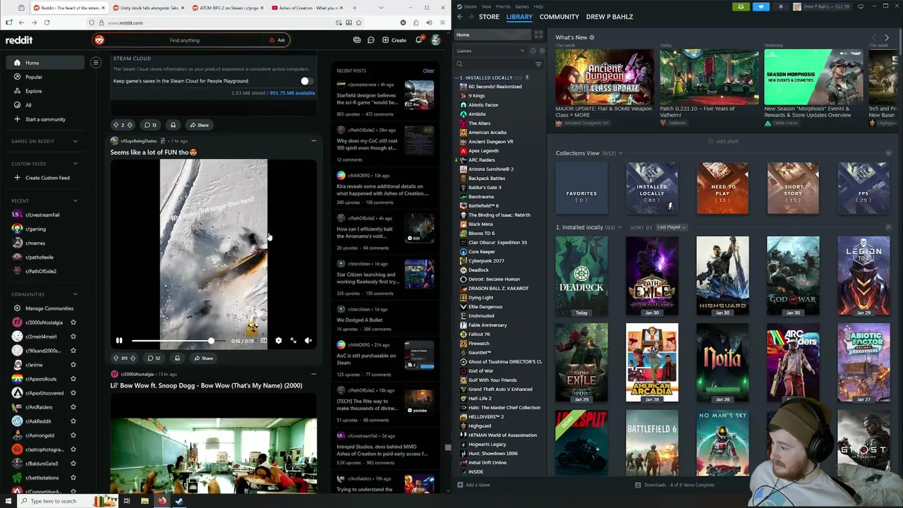Open the Steam COMMUNITY tab
Image resolution: width=903 pixels, height=508 pixels.
click(x=559, y=17)
